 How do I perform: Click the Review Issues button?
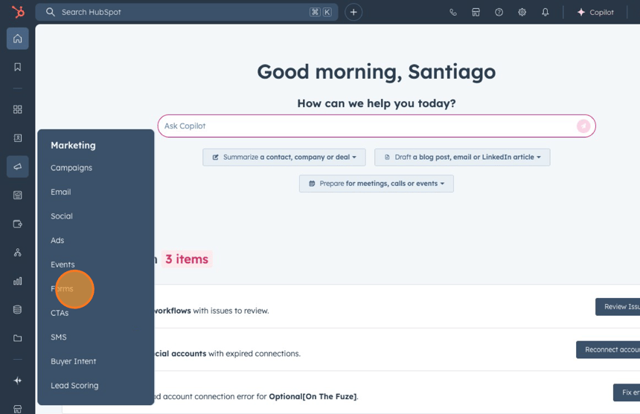pyautogui.click(x=618, y=307)
